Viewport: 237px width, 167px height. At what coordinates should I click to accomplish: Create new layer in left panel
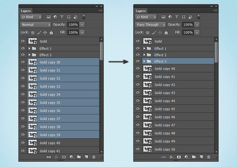[86, 157]
